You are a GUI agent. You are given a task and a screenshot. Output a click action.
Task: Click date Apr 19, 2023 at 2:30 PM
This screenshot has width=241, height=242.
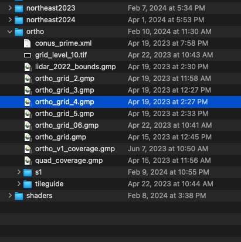[x=168, y=67]
